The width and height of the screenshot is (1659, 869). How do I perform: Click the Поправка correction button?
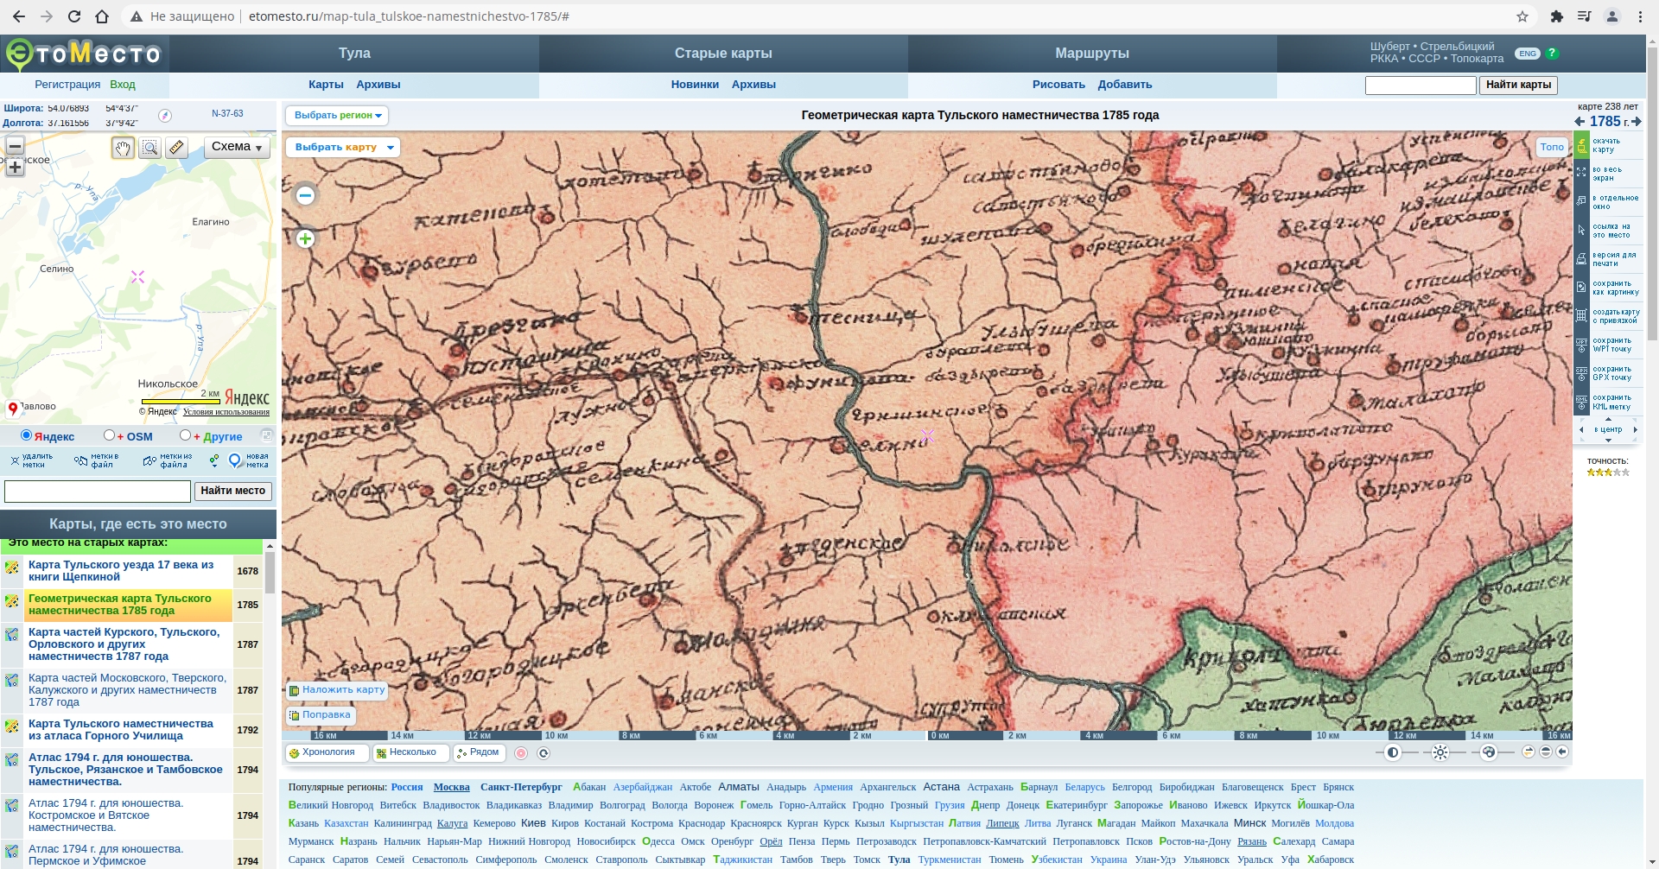tap(321, 714)
